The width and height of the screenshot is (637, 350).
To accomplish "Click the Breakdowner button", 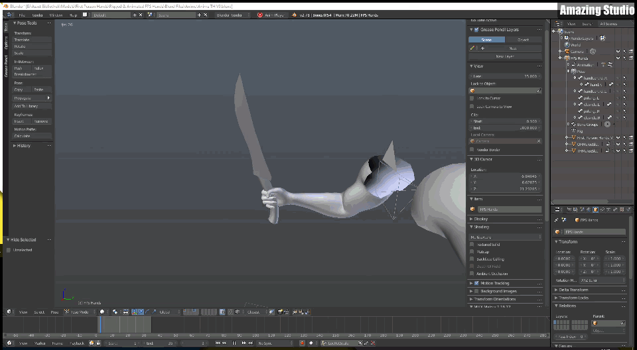I will pos(32,74).
